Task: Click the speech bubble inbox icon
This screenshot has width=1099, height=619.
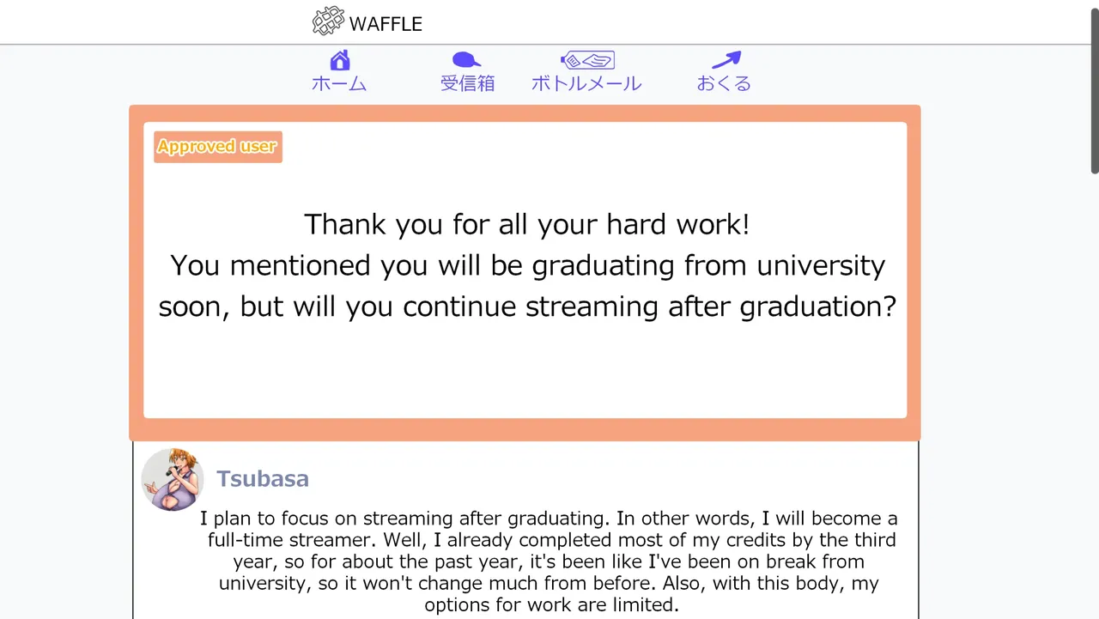Action: pyautogui.click(x=465, y=60)
